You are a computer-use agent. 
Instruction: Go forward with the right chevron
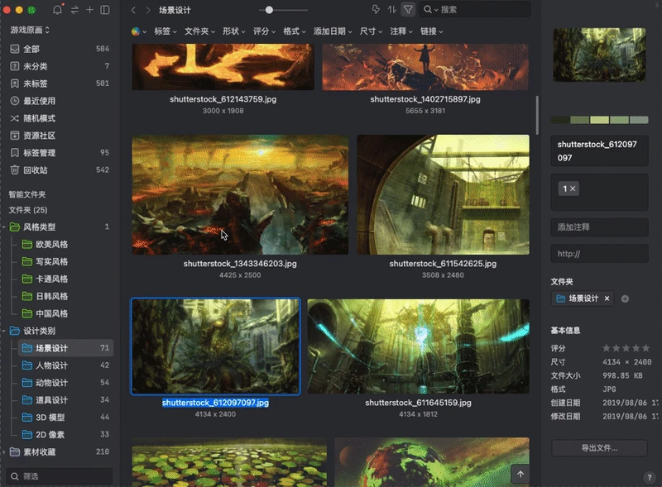pyautogui.click(x=148, y=10)
